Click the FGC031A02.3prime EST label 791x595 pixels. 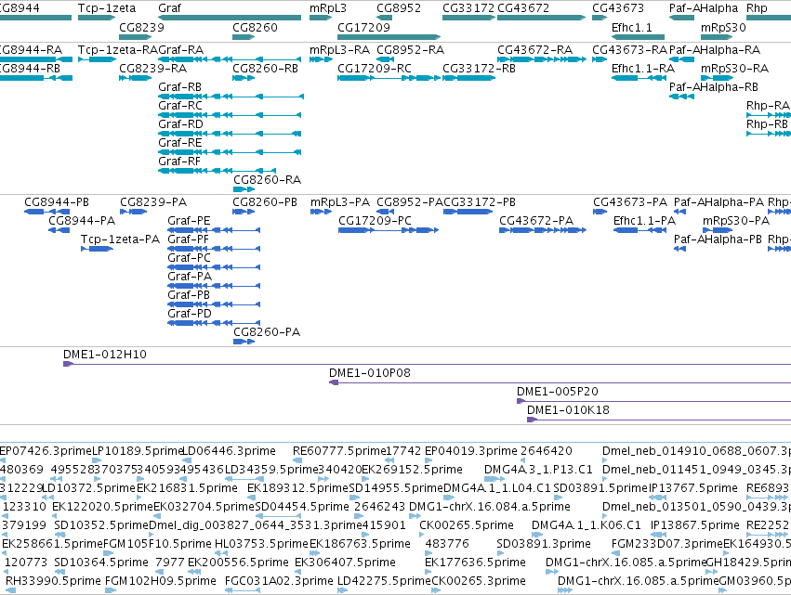point(279,580)
